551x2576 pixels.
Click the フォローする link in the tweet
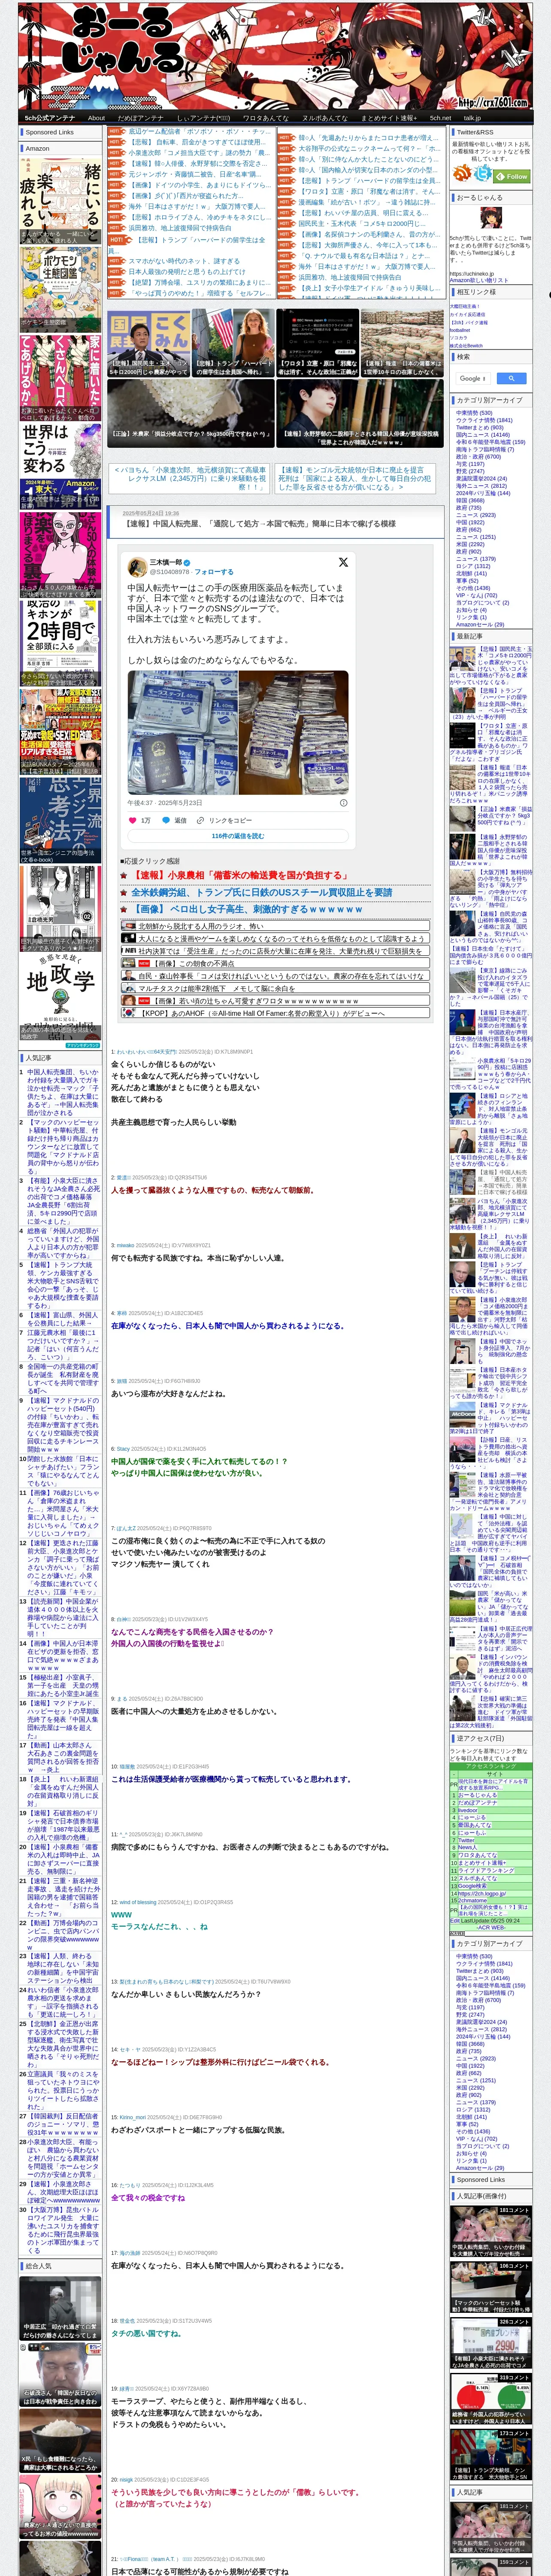pos(214,572)
